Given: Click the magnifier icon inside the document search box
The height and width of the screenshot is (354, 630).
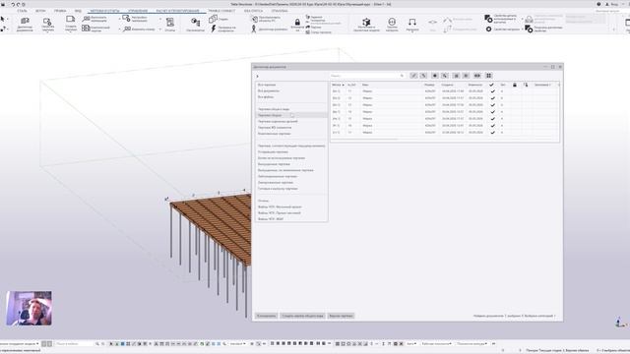Looking at the screenshot, I should pyautogui.click(x=402, y=76).
